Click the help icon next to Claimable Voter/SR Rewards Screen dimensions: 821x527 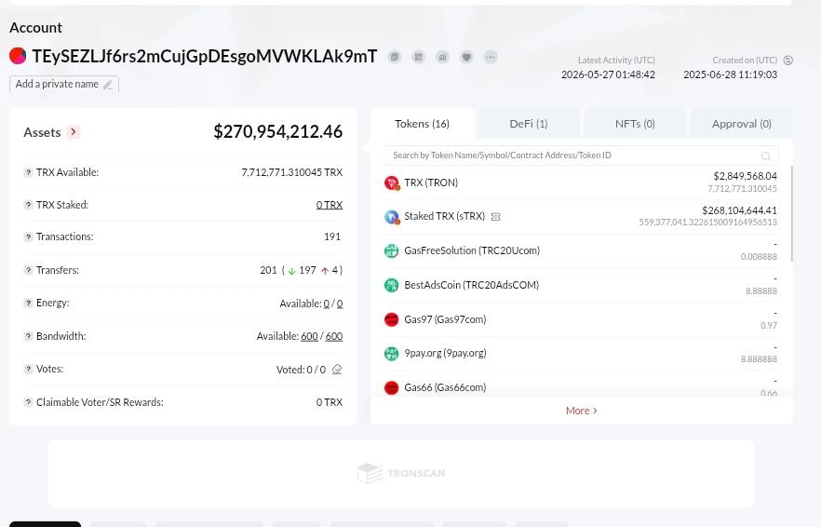coord(28,402)
